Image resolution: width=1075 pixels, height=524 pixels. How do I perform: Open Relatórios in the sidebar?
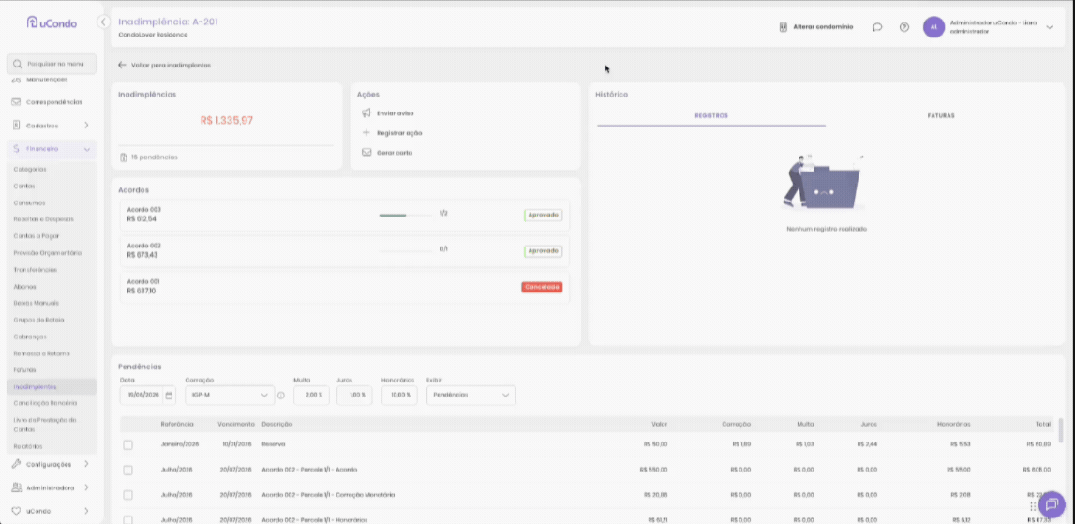pos(28,446)
